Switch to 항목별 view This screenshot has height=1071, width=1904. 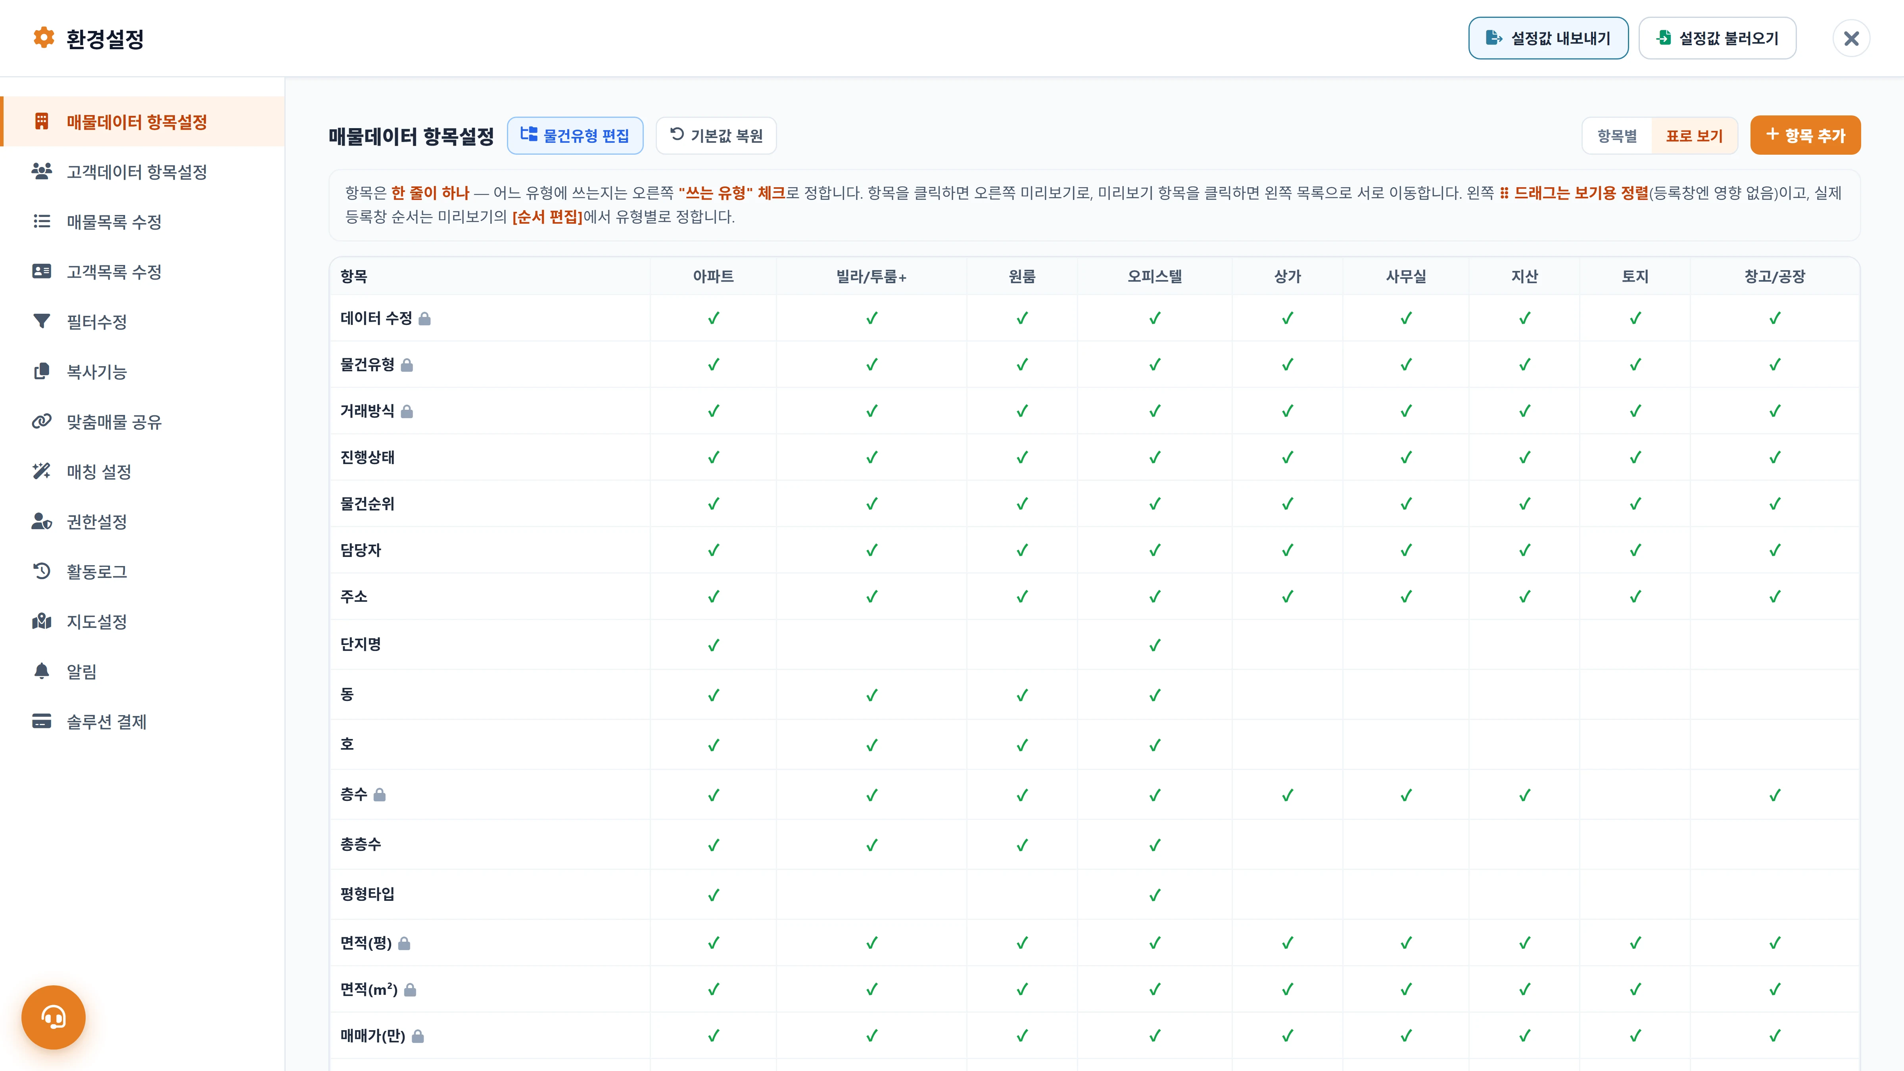pos(1616,136)
